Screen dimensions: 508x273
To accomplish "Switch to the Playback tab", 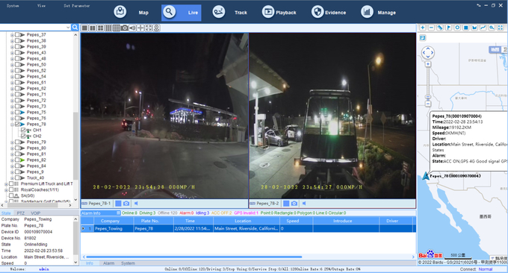I will (x=279, y=12).
